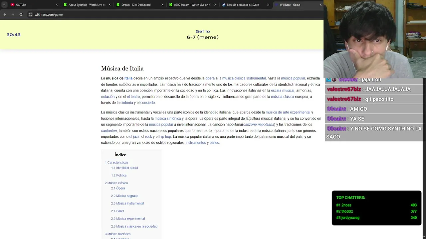Close the YouTube tab

(x=57, y=5)
